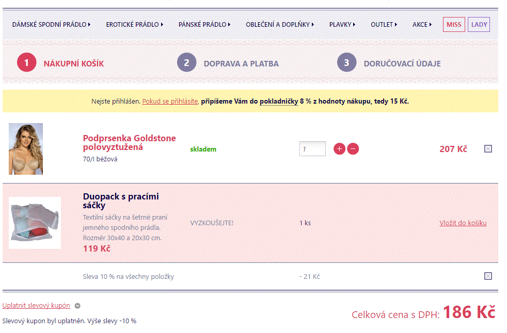The height and width of the screenshot is (333, 507).
Task: Open the pokladničky explanation link
Action: 279,101
